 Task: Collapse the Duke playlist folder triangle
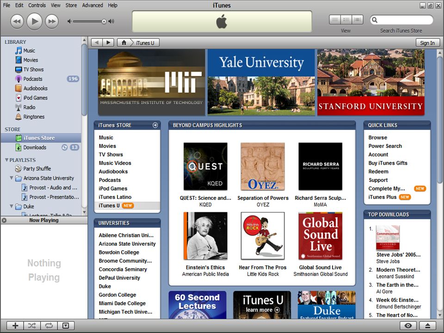coord(11,206)
